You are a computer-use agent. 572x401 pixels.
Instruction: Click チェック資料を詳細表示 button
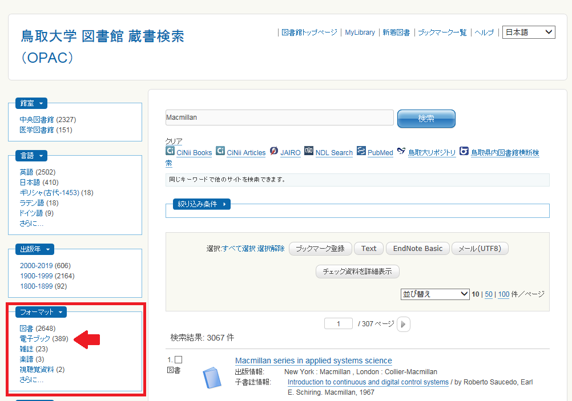[x=357, y=272]
